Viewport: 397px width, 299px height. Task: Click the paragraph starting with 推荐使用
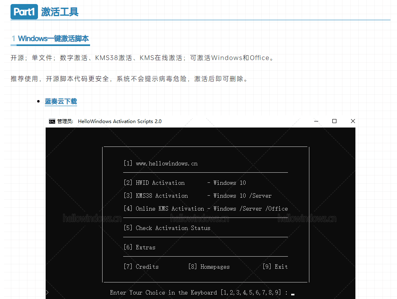(130, 79)
